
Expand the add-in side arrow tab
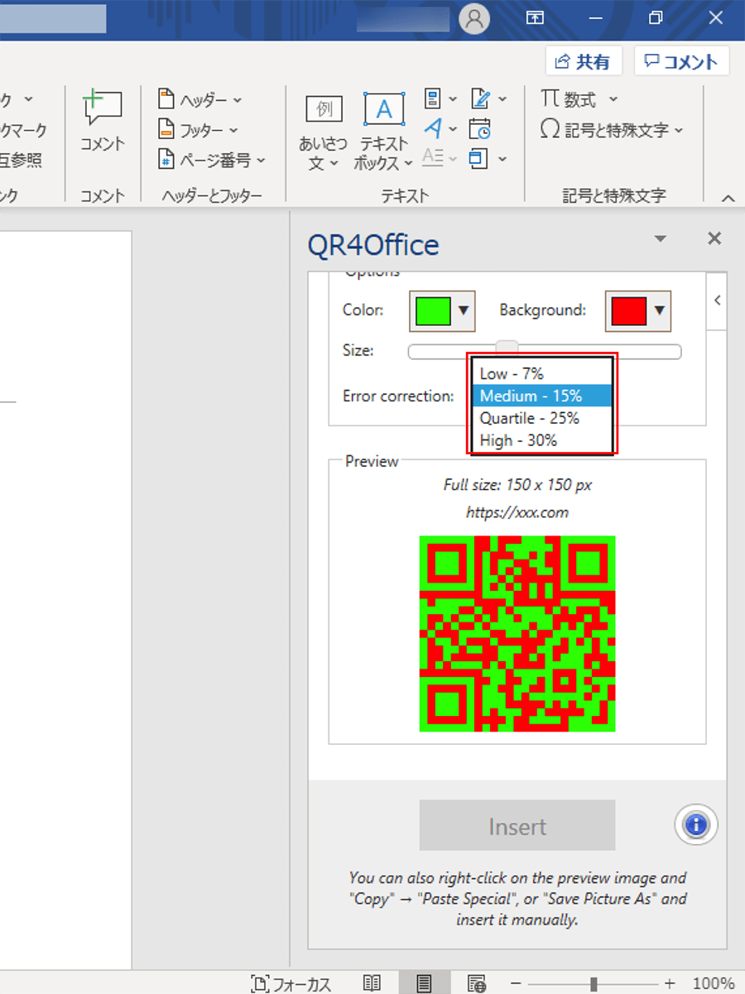tap(717, 300)
